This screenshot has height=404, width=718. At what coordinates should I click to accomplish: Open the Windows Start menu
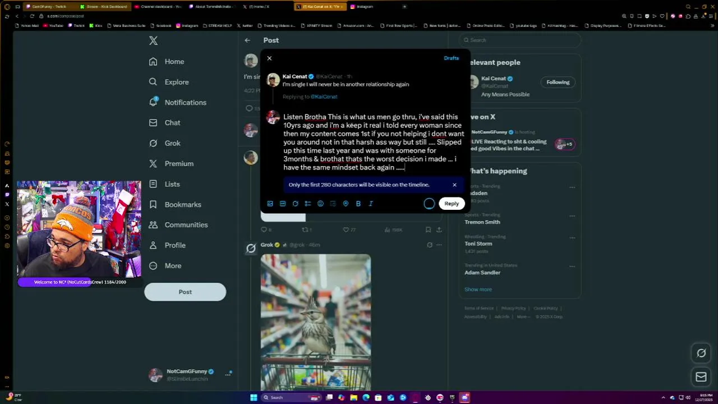pyautogui.click(x=254, y=397)
